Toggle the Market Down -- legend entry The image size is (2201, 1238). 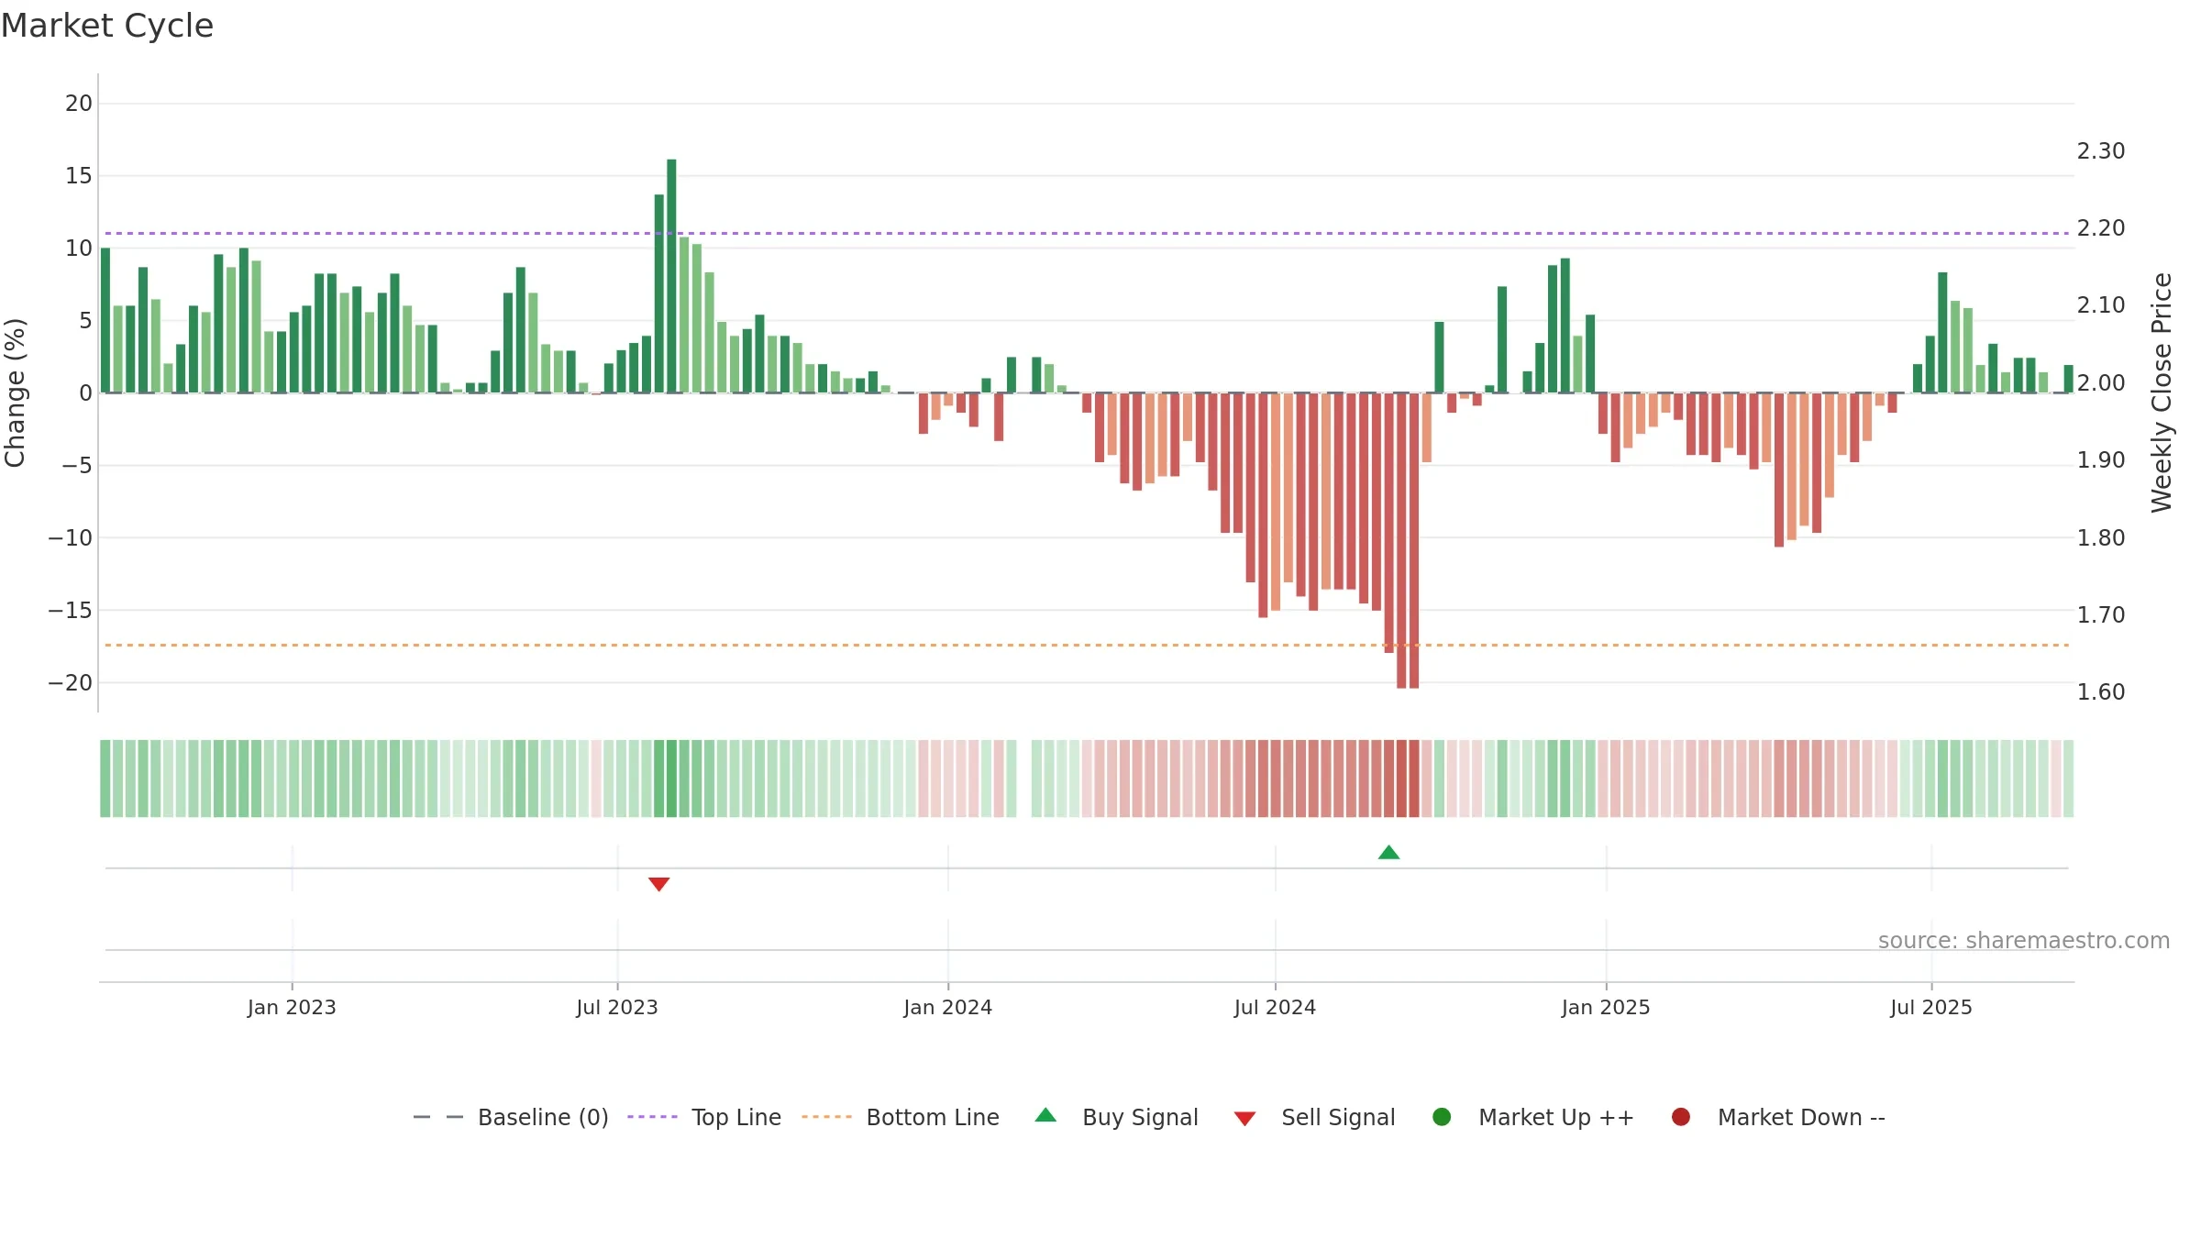1778,1117
